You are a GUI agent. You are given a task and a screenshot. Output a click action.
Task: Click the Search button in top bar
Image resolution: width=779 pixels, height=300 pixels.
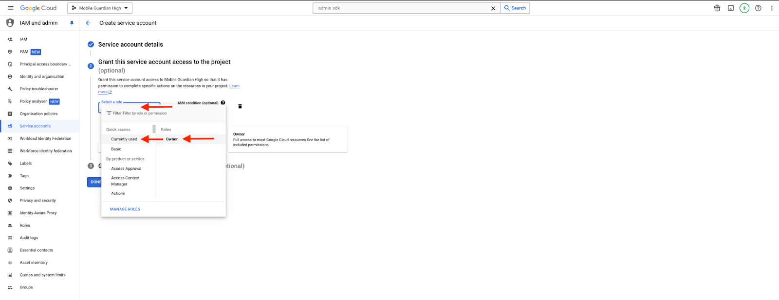click(515, 8)
